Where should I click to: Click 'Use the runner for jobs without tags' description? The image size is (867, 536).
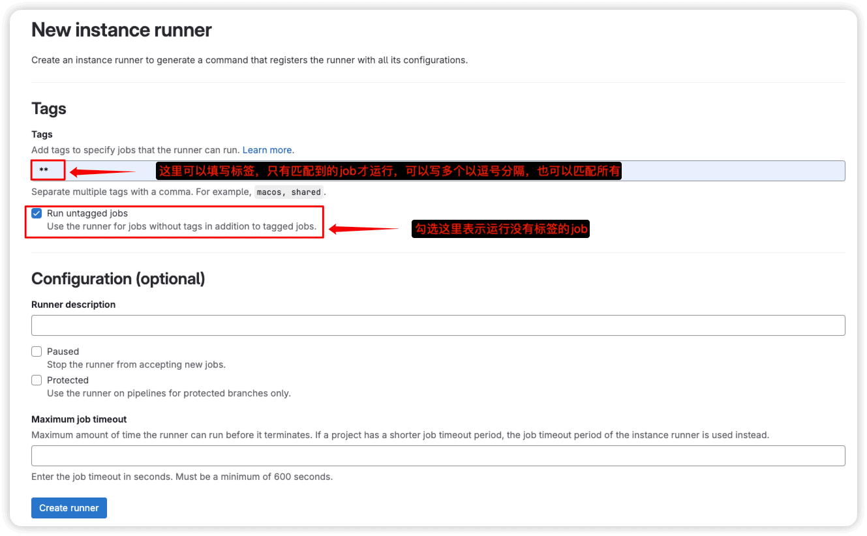tap(181, 226)
